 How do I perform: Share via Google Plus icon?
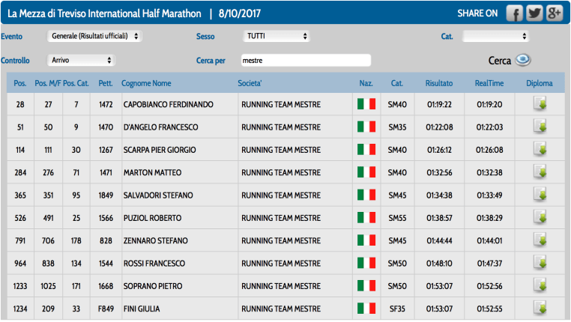pos(555,13)
